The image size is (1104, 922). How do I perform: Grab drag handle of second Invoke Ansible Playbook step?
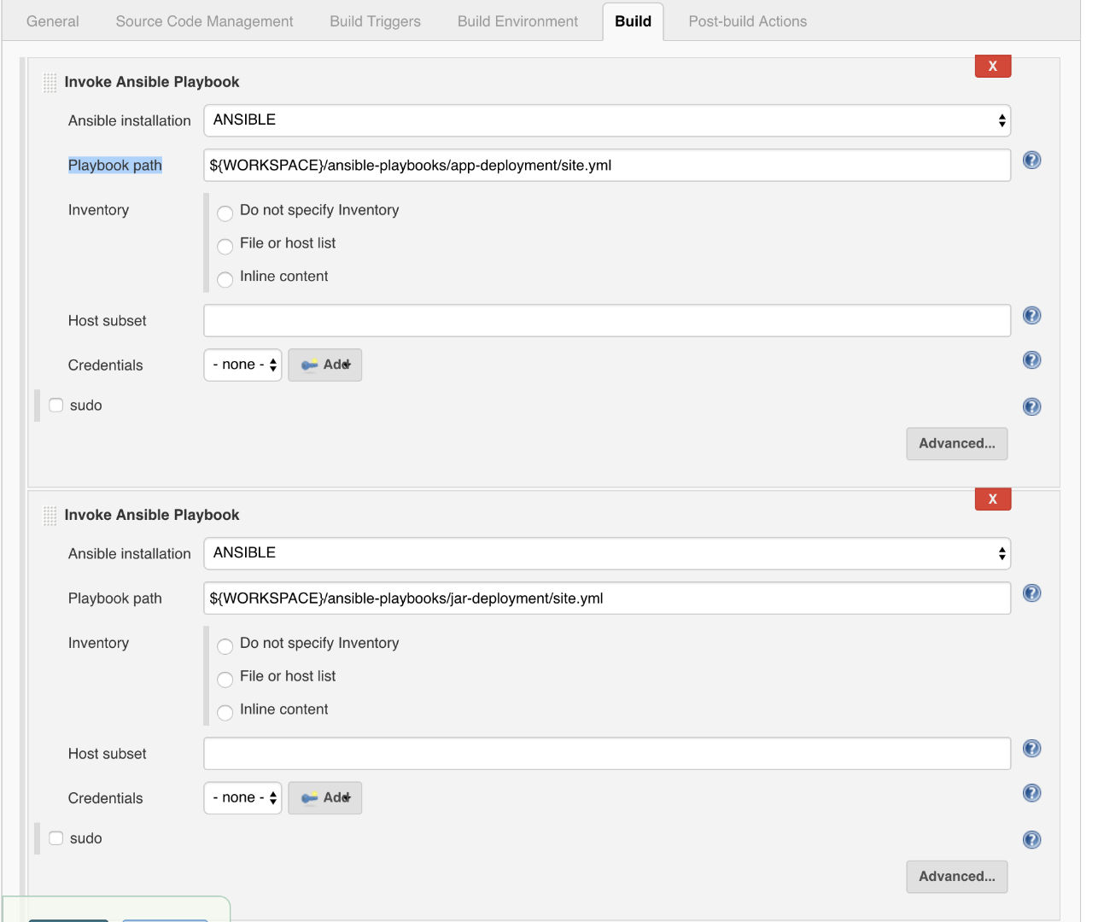[x=50, y=516]
